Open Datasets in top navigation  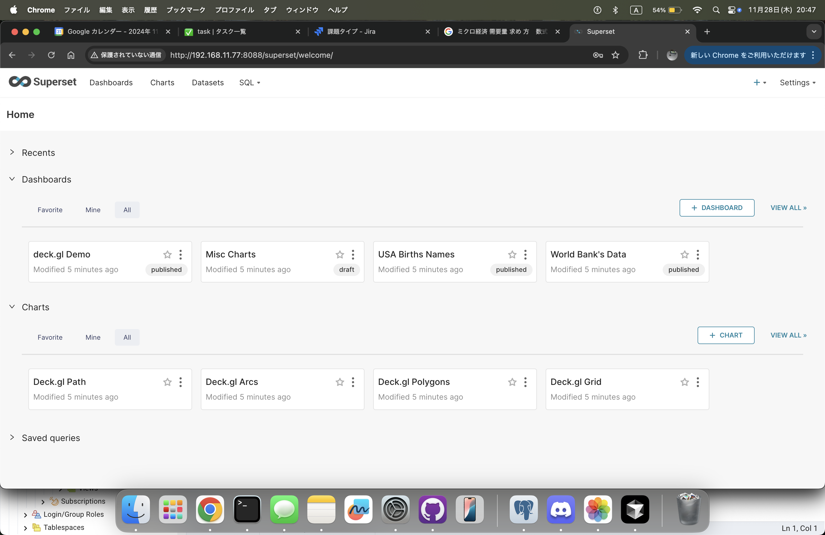(x=208, y=82)
